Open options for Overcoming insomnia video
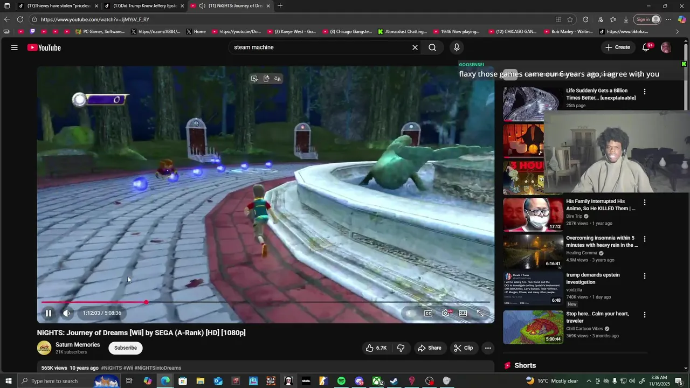Image resolution: width=690 pixels, height=388 pixels. [x=644, y=239]
